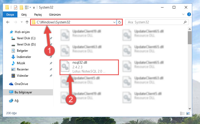The width and height of the screenshot is (200, 124).
Task: Click the Back navigation arrow
Action: (x=8, y=22)
